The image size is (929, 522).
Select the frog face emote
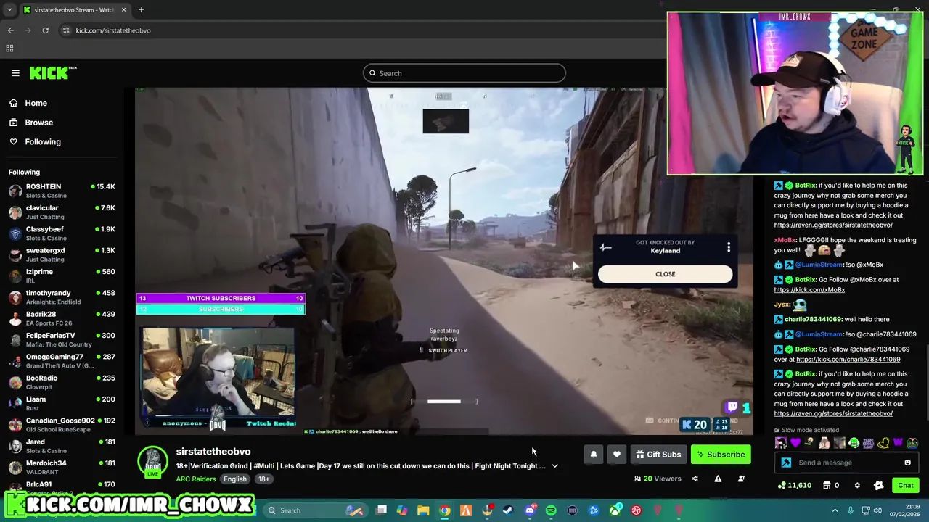point(913,442)
